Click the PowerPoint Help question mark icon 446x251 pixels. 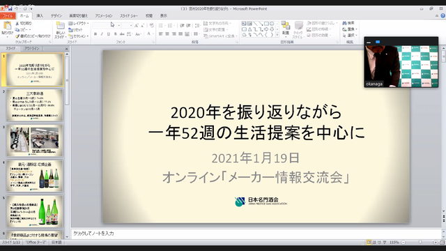pyautogui.click(x=443, y=15)
